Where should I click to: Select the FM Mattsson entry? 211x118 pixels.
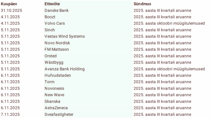click(x=56, y=50)
